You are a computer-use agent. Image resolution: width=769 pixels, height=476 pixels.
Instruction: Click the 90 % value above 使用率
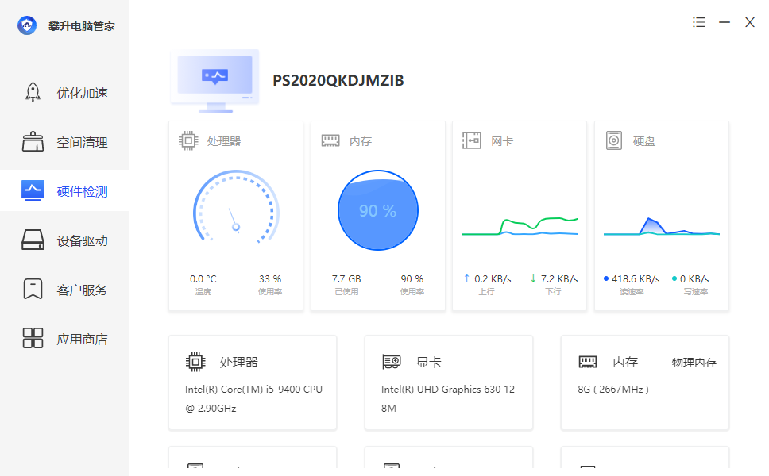pos(412,278)
